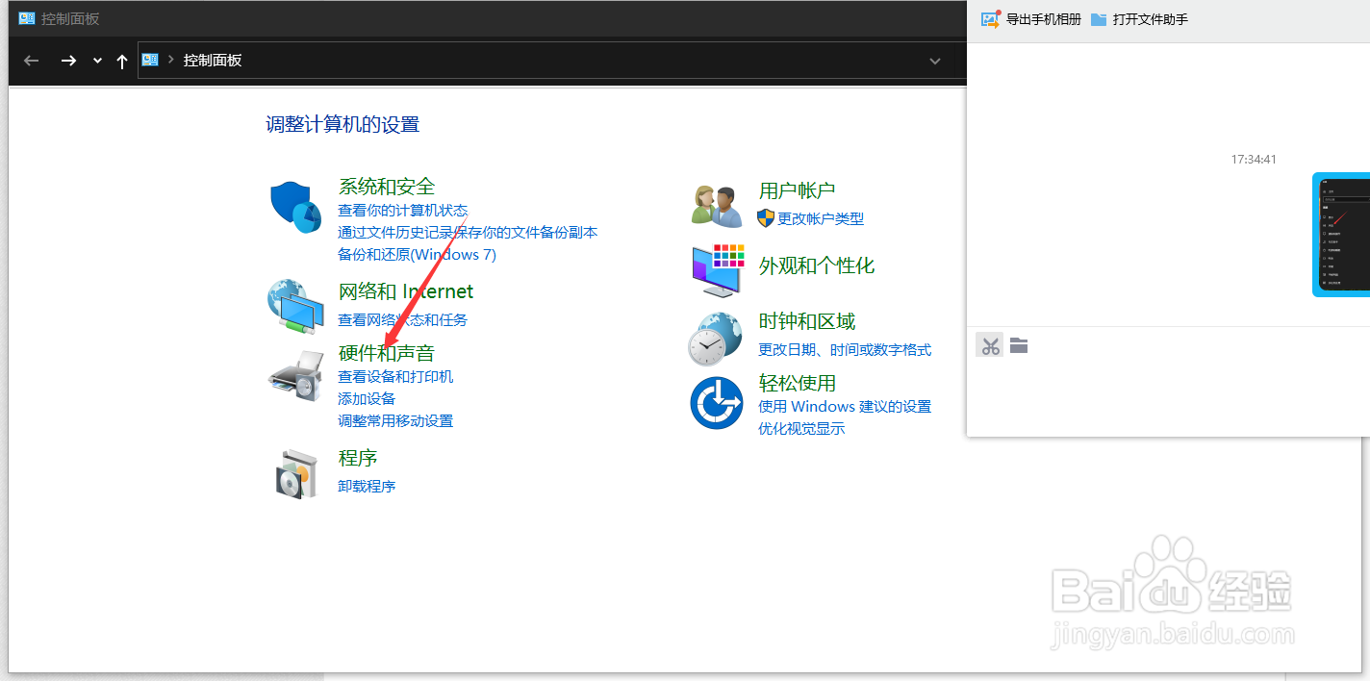Viewport: 1370px width, 681px height.
Task: Open 通过文件历史记录保存你的文件备份副本
Action: click(468, 232)
